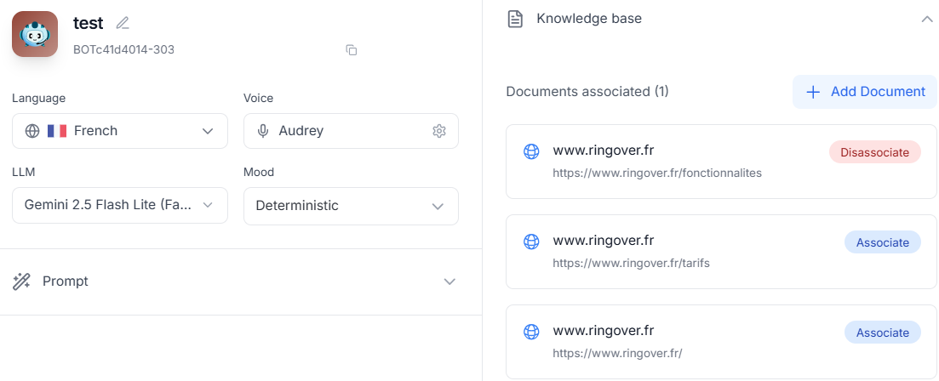939x381 pixels.
Task: Open the Mood dropdown set to Deterministic
Action: [x=351, y=206]
